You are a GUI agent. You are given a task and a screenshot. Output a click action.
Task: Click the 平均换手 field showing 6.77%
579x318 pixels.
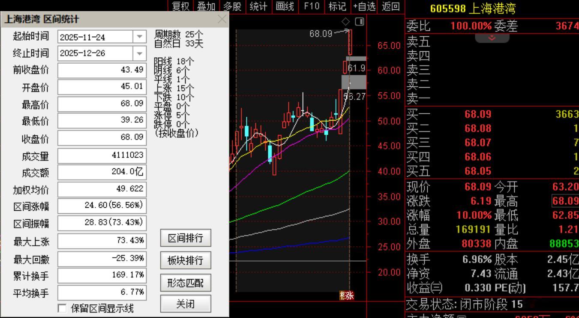pos(101,293)
